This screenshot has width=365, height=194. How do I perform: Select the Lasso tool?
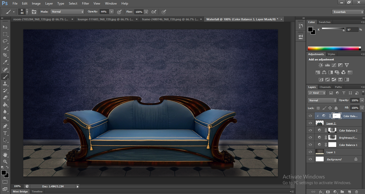click(5, 41)
